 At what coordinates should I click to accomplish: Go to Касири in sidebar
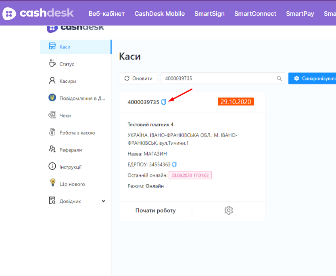click(67, 81)
